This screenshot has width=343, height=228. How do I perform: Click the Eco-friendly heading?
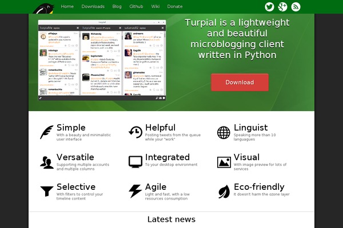point(259,187)
